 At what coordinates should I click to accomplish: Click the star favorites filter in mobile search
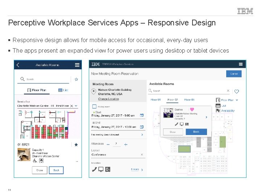76,79
